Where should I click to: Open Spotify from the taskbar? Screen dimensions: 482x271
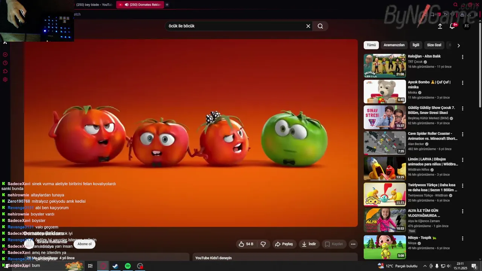[x=128, y=266]
